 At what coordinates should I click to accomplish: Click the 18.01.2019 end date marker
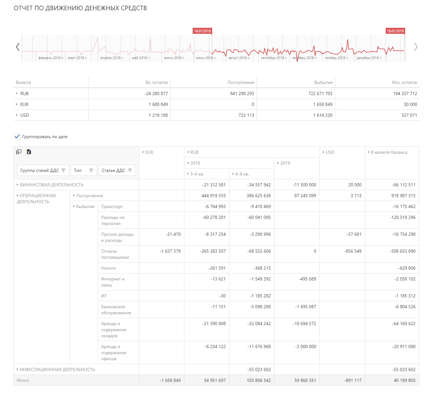point(395,31)
